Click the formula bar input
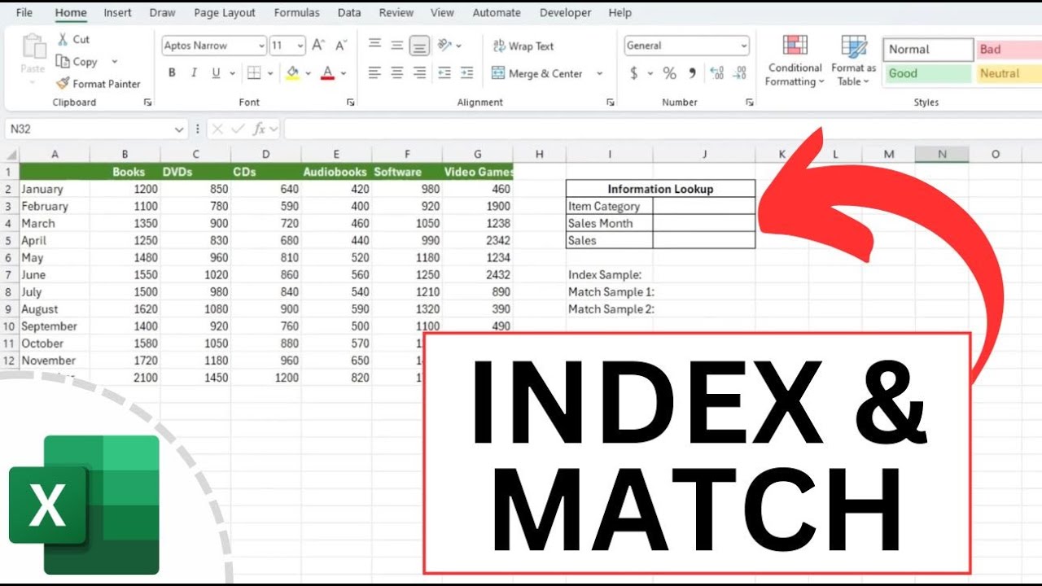The image size is (1042, 586). [661, 129]
